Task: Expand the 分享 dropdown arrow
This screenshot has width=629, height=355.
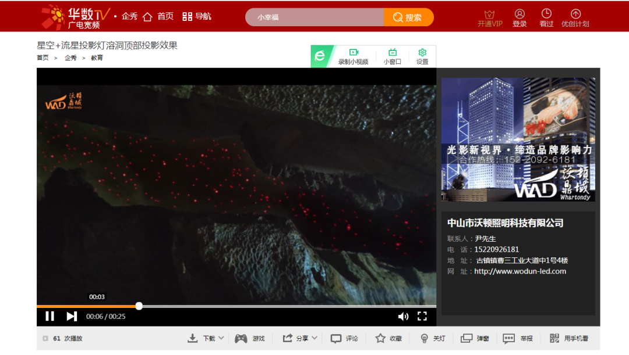Action: [x=314, y=338]
